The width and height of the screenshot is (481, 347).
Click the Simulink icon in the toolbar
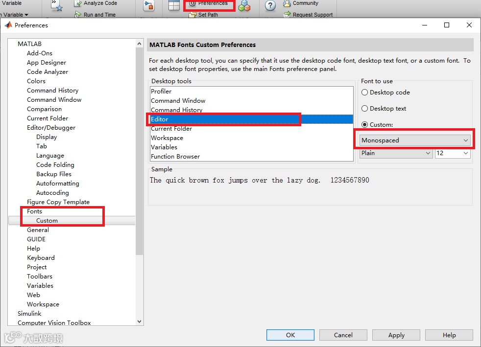point(149,5)
